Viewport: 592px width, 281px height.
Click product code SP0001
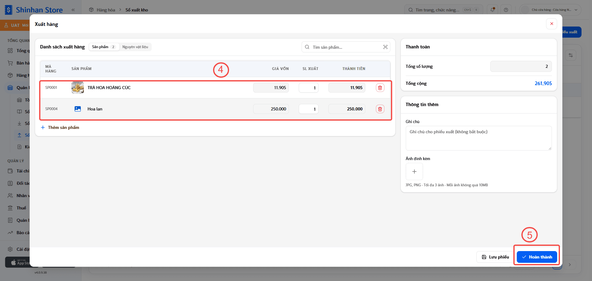(51, 88)
